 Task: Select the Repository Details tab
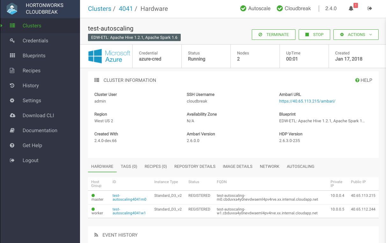pos(195,167)
